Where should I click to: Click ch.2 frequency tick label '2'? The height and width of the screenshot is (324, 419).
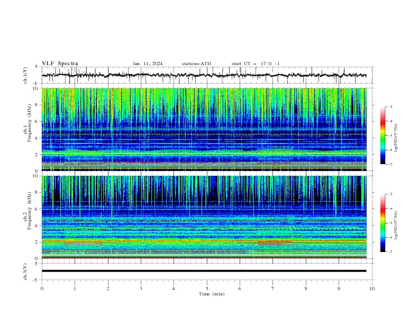(x=37, y=242)
